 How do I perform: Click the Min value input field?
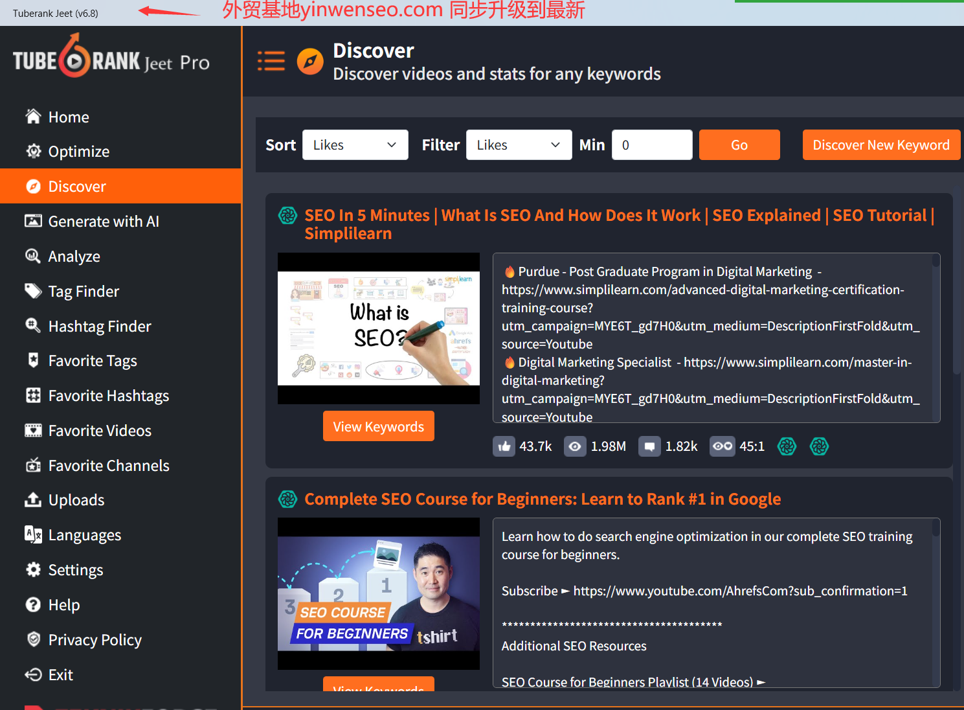tap(651, 145)
